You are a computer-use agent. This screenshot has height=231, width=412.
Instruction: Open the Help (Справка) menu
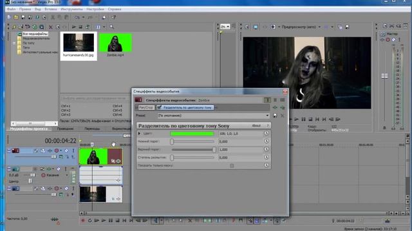pos(115,9)
